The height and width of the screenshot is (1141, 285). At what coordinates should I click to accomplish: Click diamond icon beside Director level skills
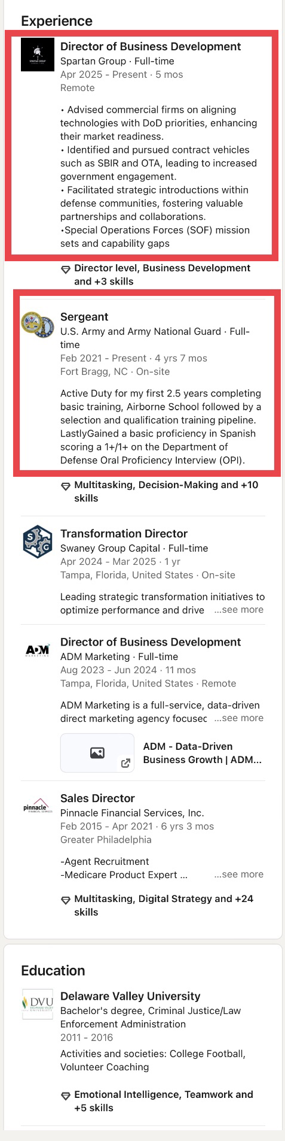pos(66,269)
